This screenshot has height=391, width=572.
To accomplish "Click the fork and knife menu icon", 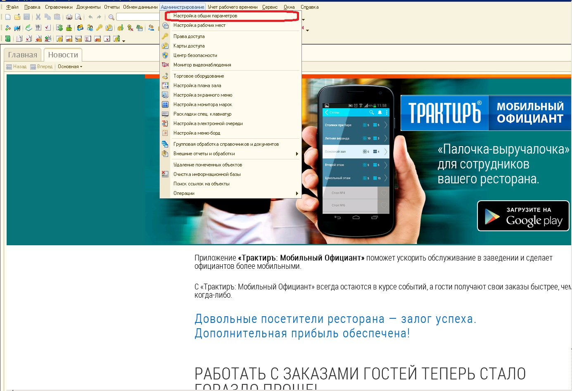I will click(38, 28).
